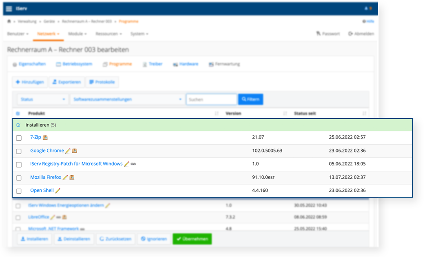Click pencil icon beside IServ Windows Energieoptionen ändern
Viewport: 431px width, 257px height.
point(108,205)
